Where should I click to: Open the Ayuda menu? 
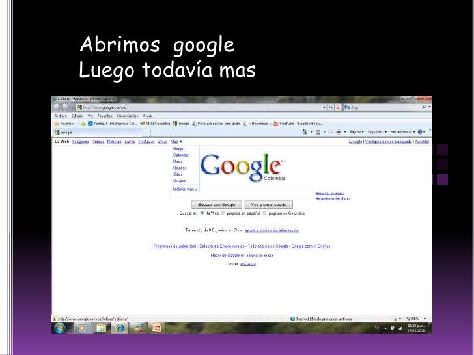coord(148,116)
